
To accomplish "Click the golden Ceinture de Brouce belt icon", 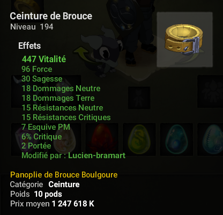I will click(184, 40).
